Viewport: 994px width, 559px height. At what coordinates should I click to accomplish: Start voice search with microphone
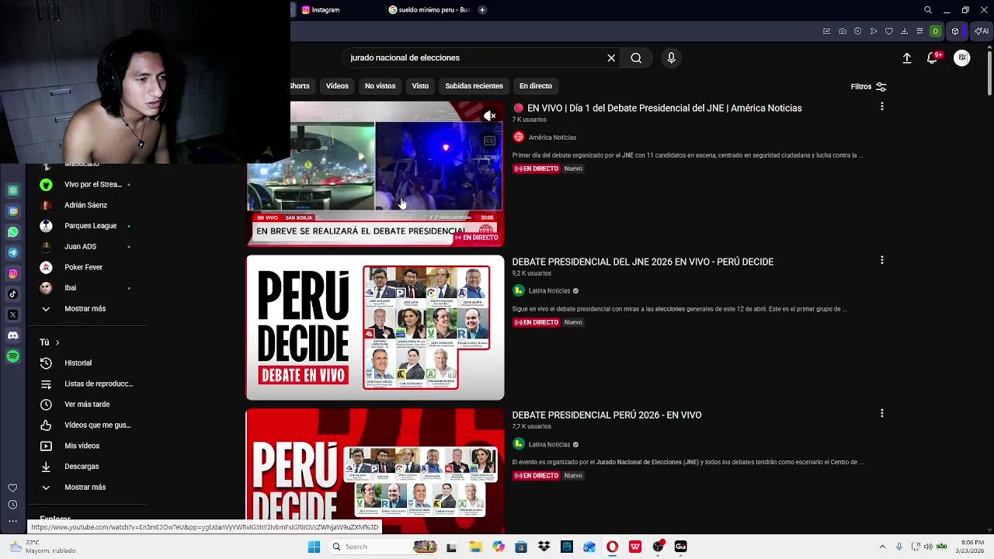[672, 57]
